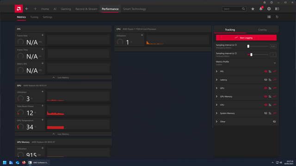Expand the CPU tracking group
The image size is (296, 166).
pos(217,105)
